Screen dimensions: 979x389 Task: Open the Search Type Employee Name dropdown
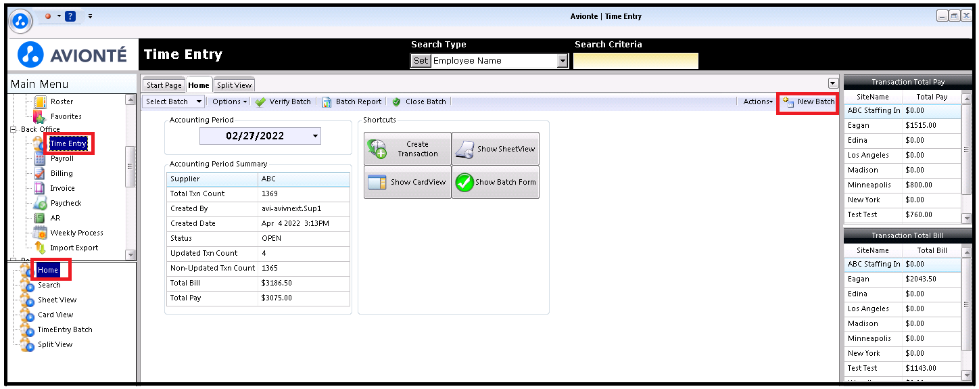(x=563, y=61)
